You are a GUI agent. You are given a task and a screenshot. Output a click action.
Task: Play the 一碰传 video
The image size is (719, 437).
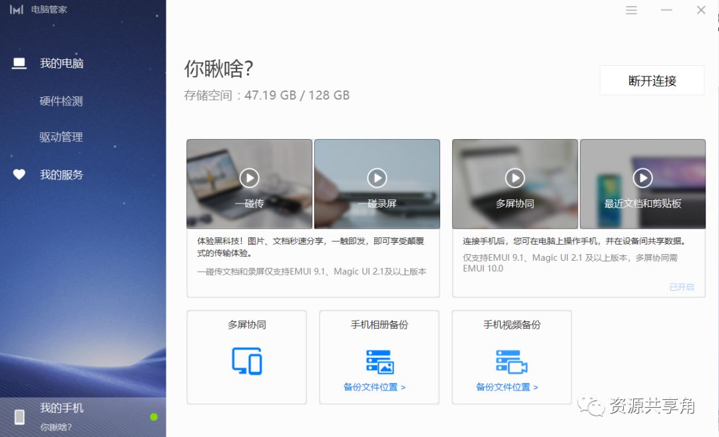click(x=250, y=178)
